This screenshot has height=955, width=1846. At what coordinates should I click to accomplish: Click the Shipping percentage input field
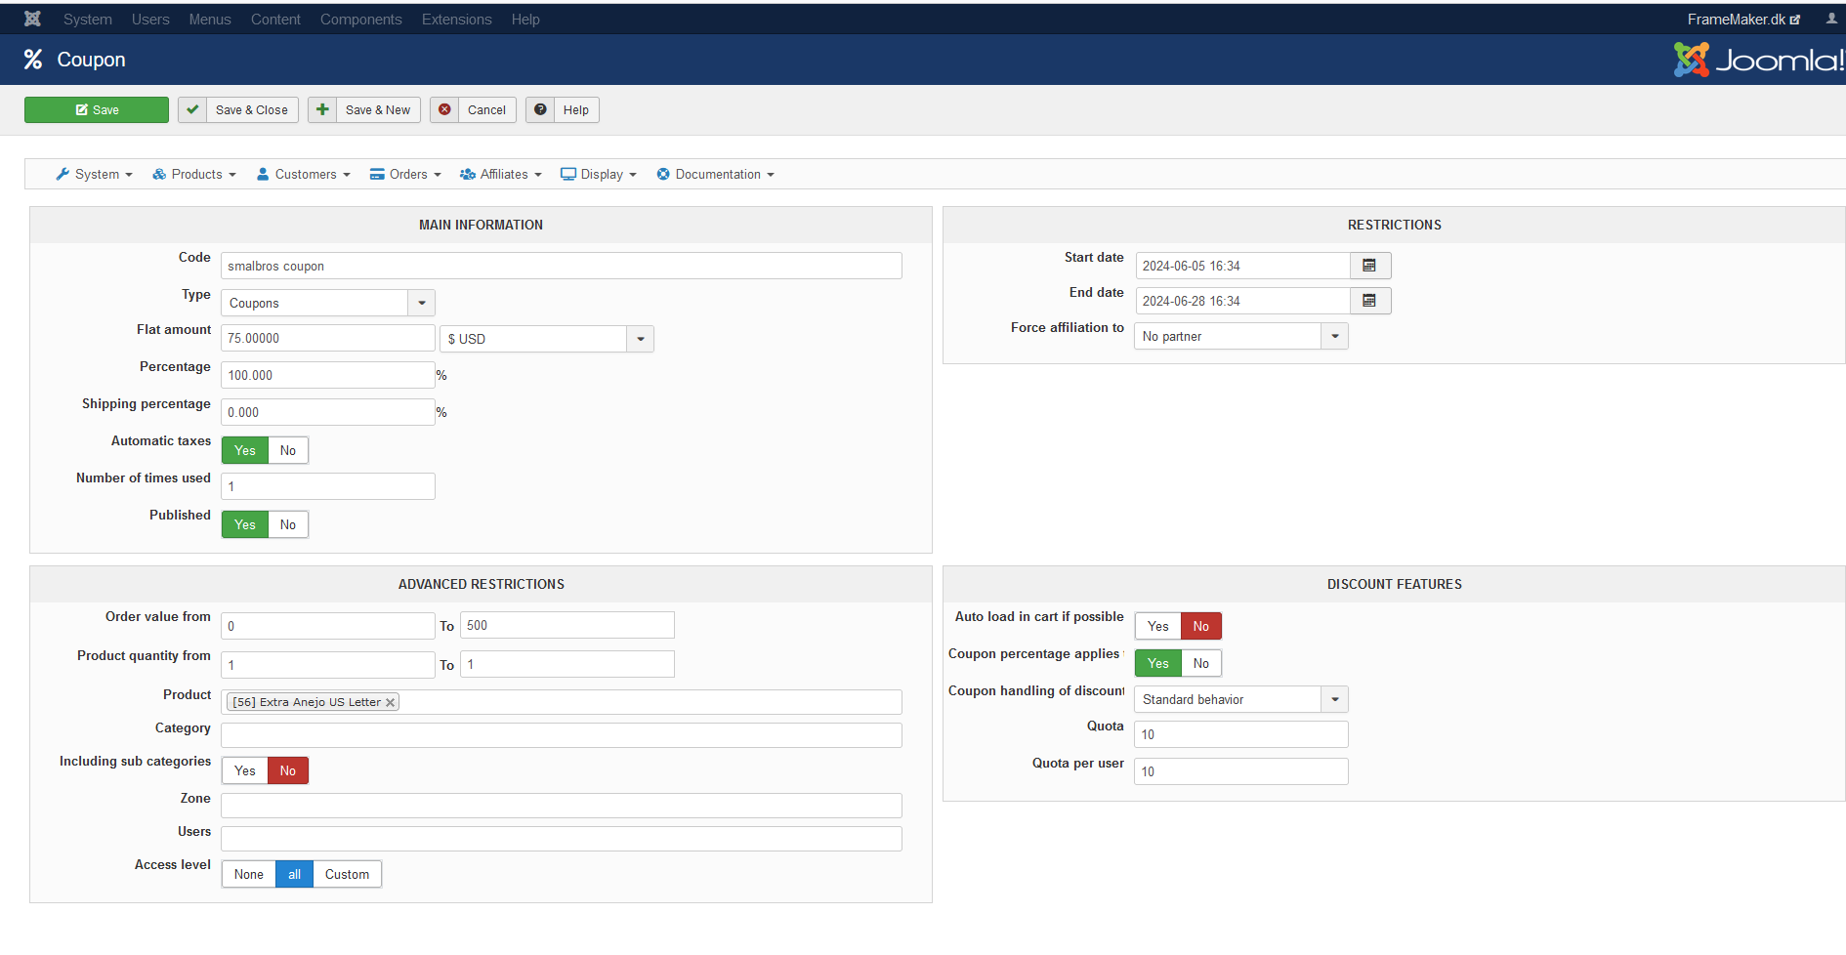(328, 412)
